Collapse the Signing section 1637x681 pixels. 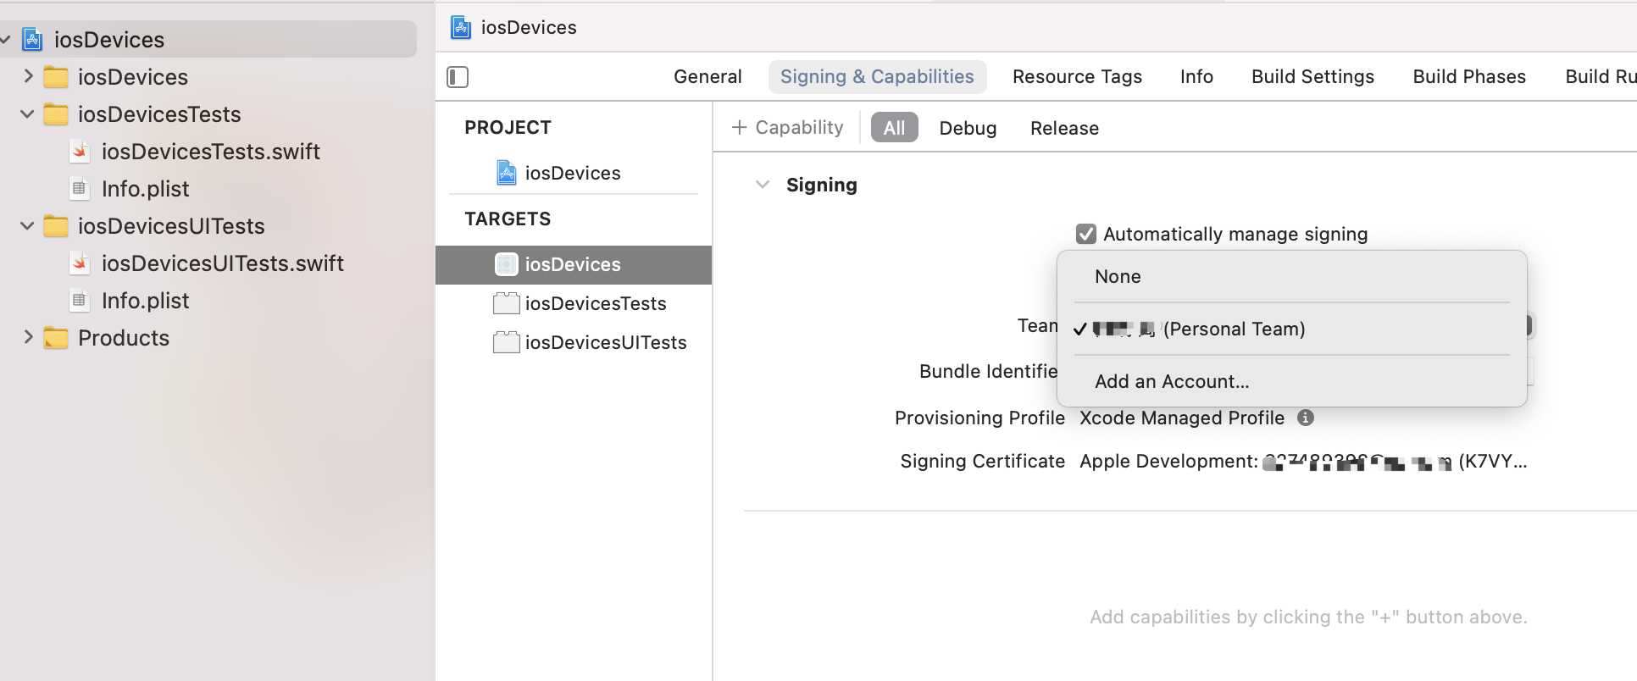[763, 185]
